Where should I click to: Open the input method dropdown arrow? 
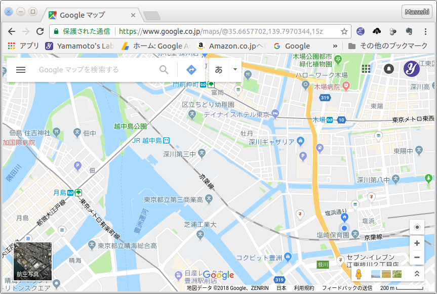[x=235, y=69]
